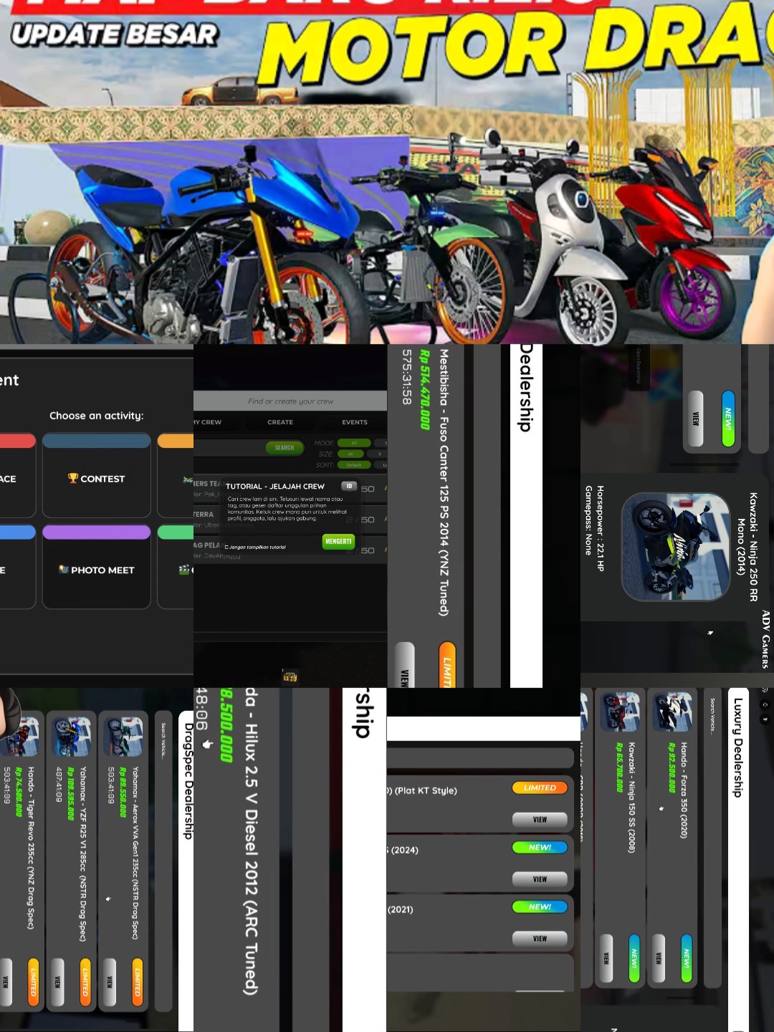774x1032 pixels.
Task: Click 'Horsepower : 22.1 HP' text
Action: pyautogui.click(x=601, y=528)
